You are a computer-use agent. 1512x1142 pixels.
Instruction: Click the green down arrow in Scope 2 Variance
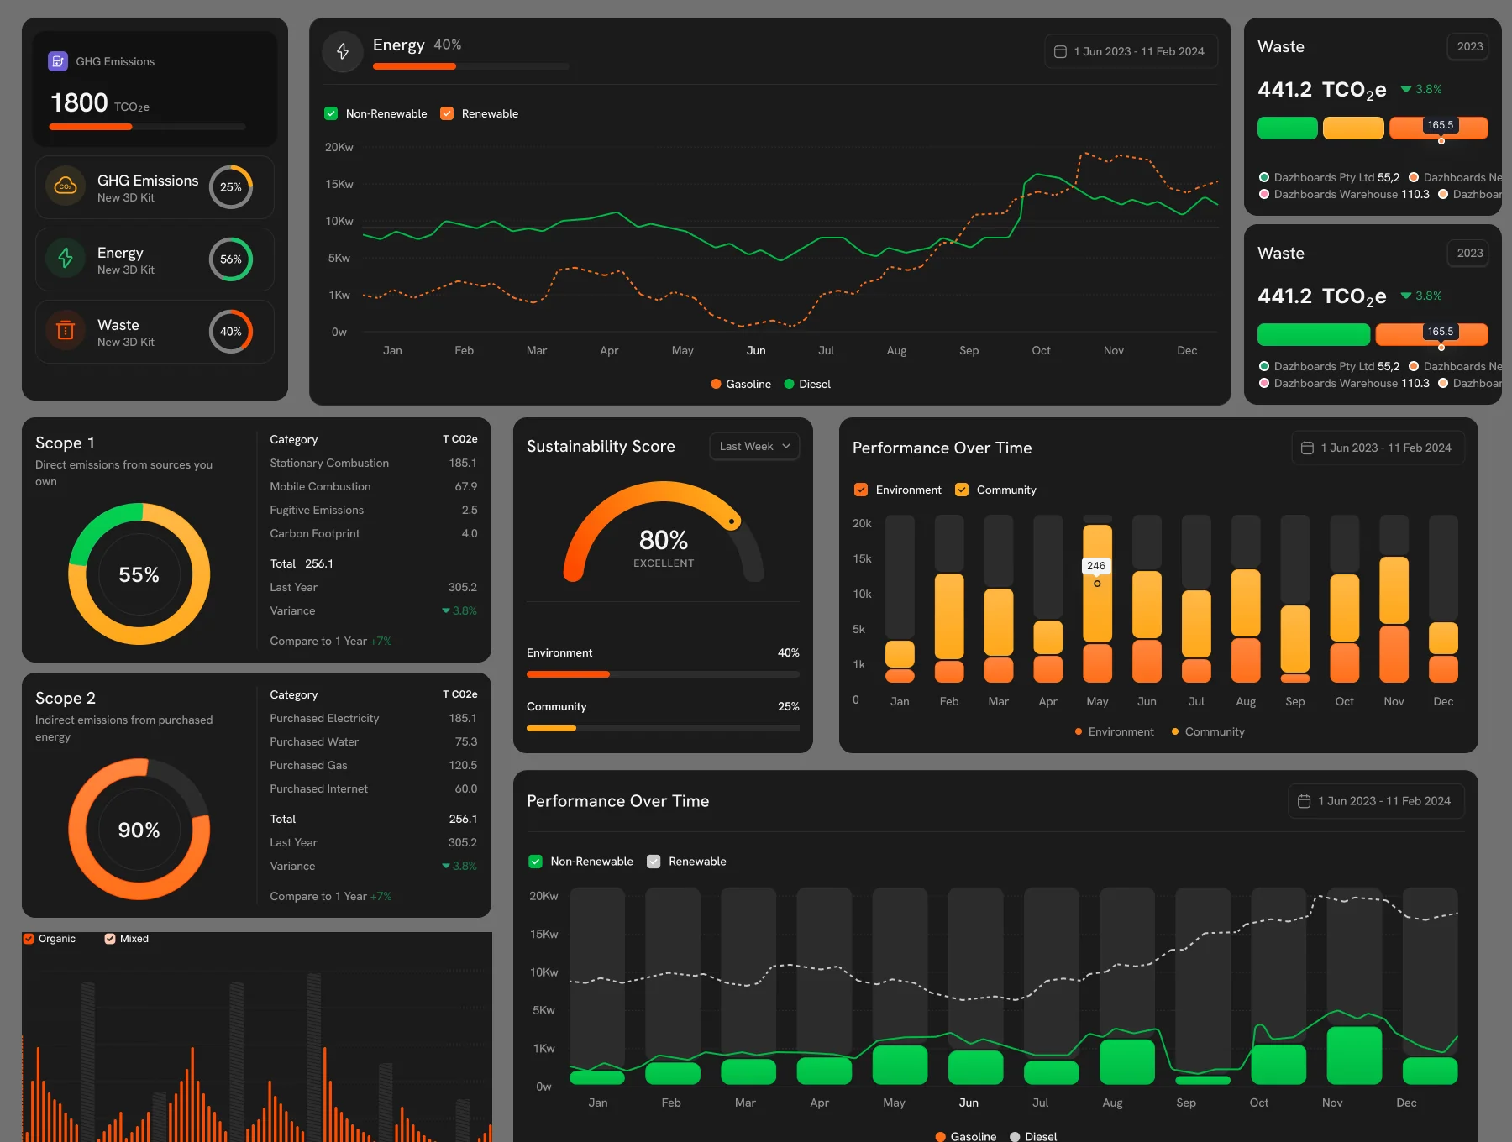pyautogui.click(x=446, y=866)
